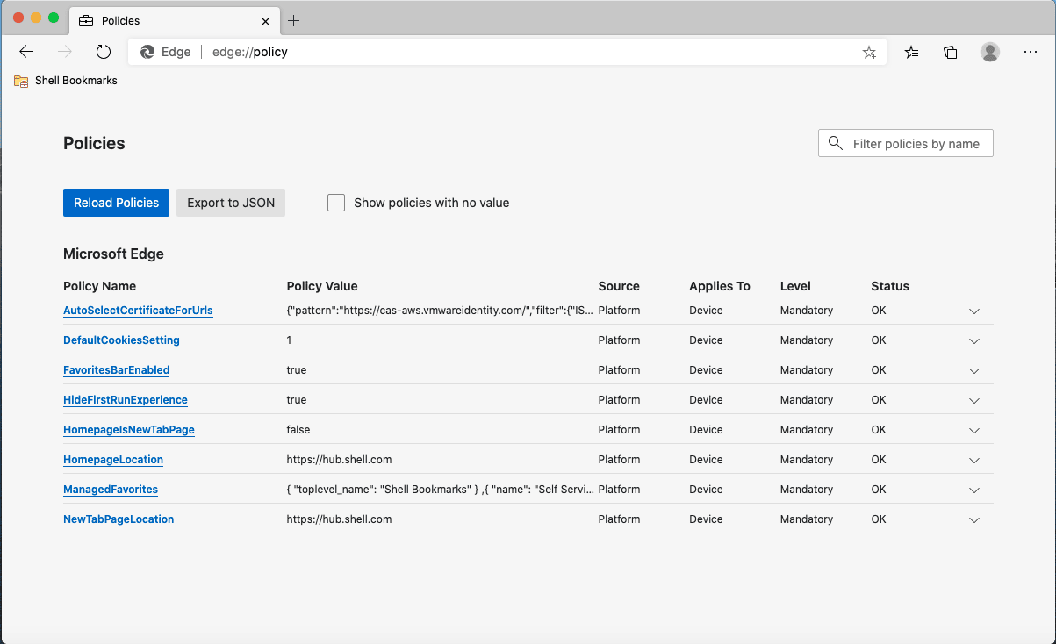Open the Shell Bookmarks folder

pyautogui.click(x=66, y=81)
